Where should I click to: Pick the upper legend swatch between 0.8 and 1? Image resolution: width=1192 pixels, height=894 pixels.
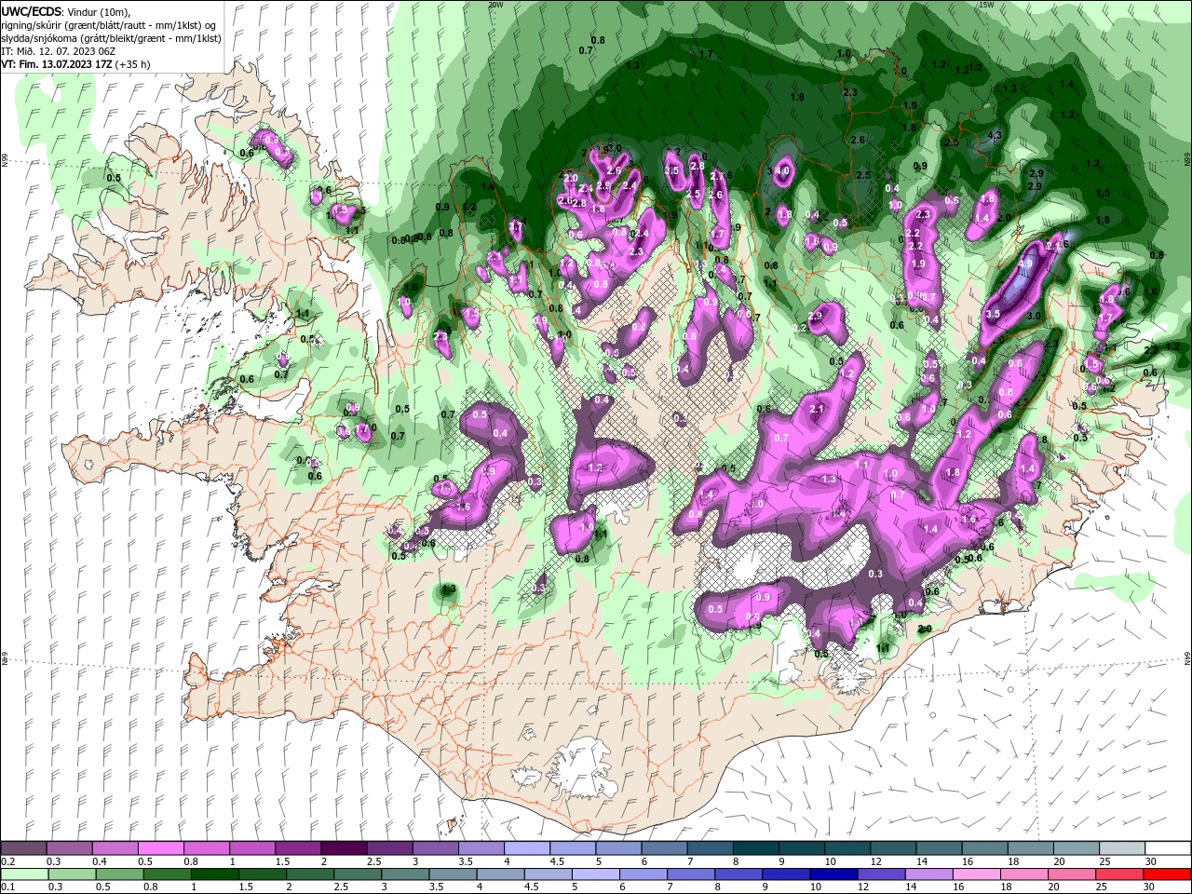207,848
